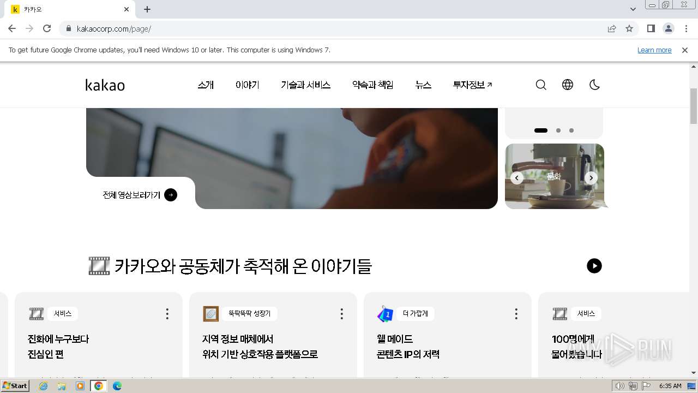
Task: Open options on 지역 정보 매체에서 card
Action: click(x=341, y=314)
